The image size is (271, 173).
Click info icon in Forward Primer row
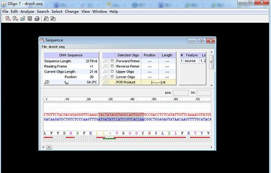[x=105, y=61]
